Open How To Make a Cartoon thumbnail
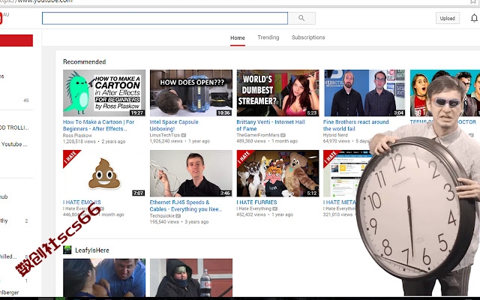Image resolution: width=480 pixels, height=300 pixels. tap(104, 93)
